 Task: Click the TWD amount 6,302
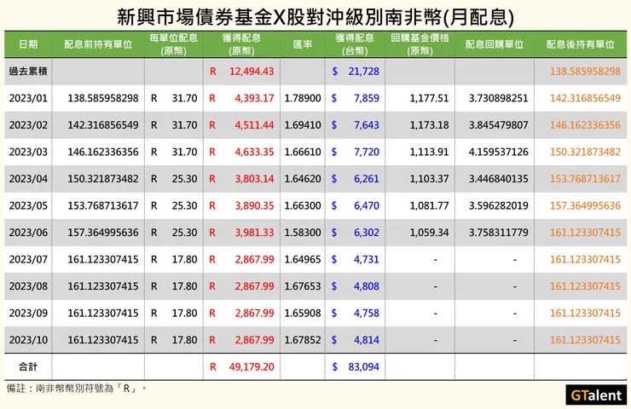[367, 233]
